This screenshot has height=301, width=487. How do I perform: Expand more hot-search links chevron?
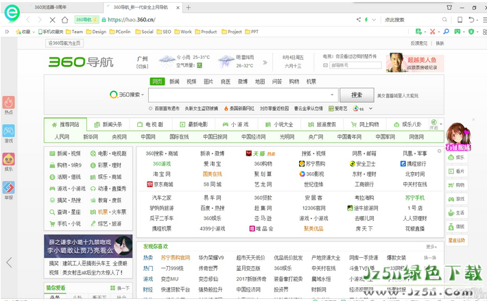370,108
